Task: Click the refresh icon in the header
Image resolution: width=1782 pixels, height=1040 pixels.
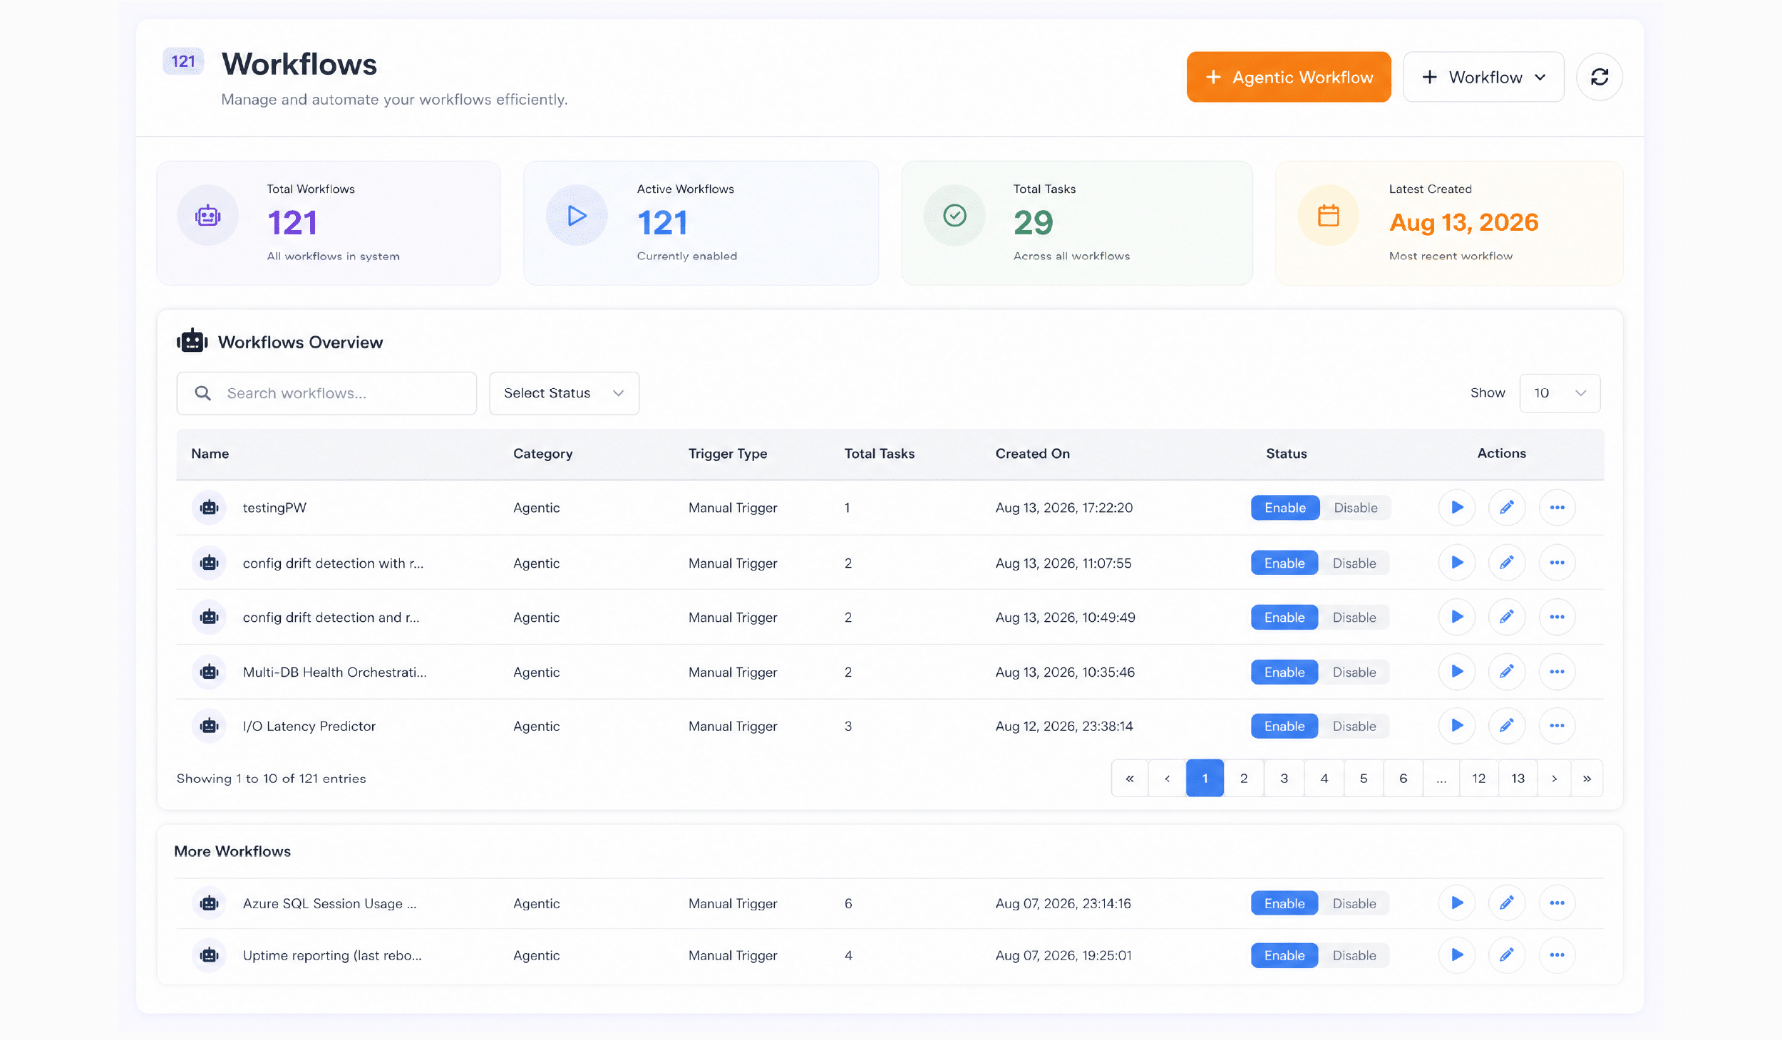Action: pos(1600,77)
